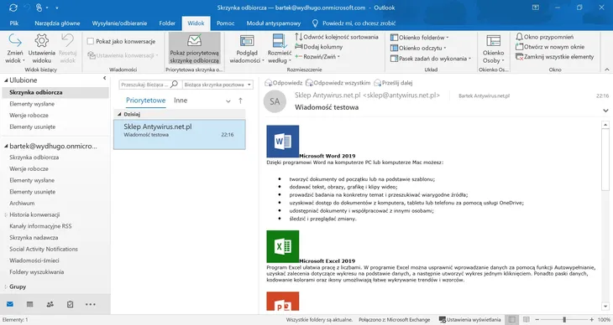613x325 pixels.
Task: Open the Sklep Antywirus.net.pl message
Action: pos(180,134)
